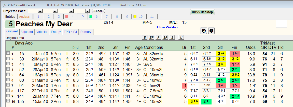Click the DTV header

pos(272,47)
